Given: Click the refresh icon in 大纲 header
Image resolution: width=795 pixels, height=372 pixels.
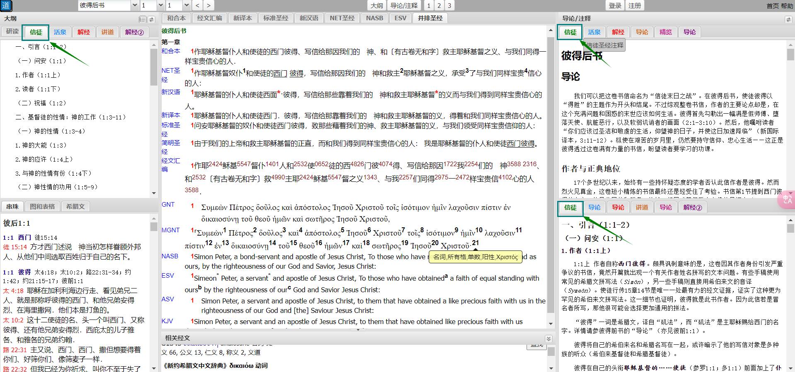Looking at the screenshot, I should (152, 19).
